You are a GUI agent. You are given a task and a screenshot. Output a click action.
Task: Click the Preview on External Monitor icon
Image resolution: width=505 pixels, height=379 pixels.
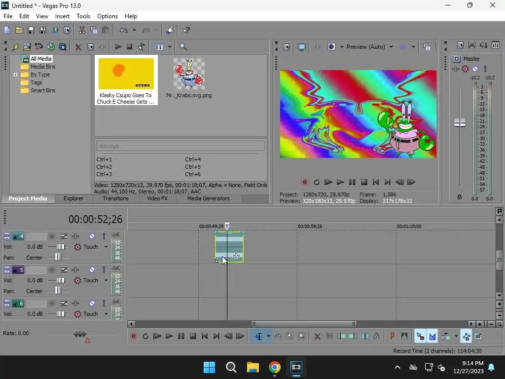(301, 47)
